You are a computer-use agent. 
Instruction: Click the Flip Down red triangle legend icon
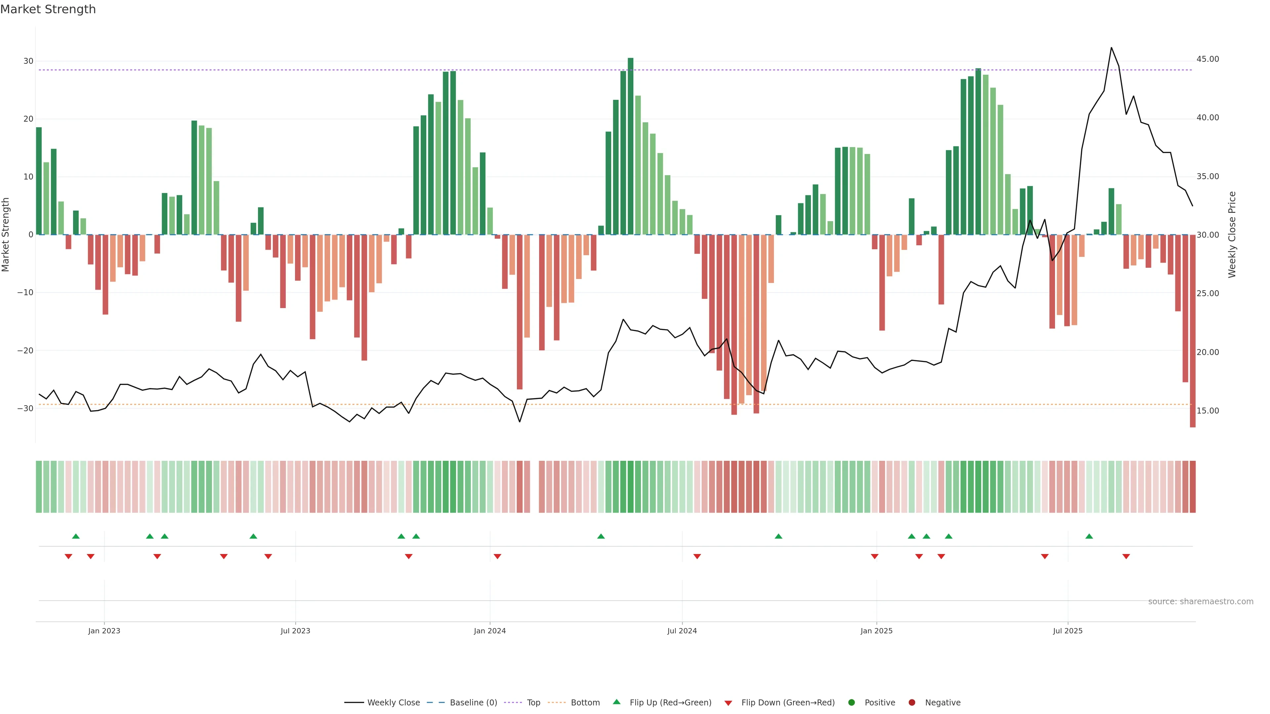click(x=728, y=703)
